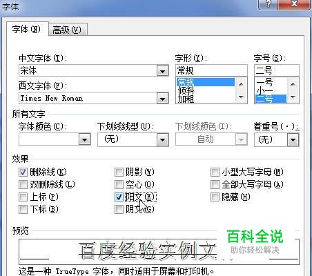The width and height of the screenshot is (312, 276).
Task: Tick the 阴文(G) checkbox
Action: coord(119,209)
